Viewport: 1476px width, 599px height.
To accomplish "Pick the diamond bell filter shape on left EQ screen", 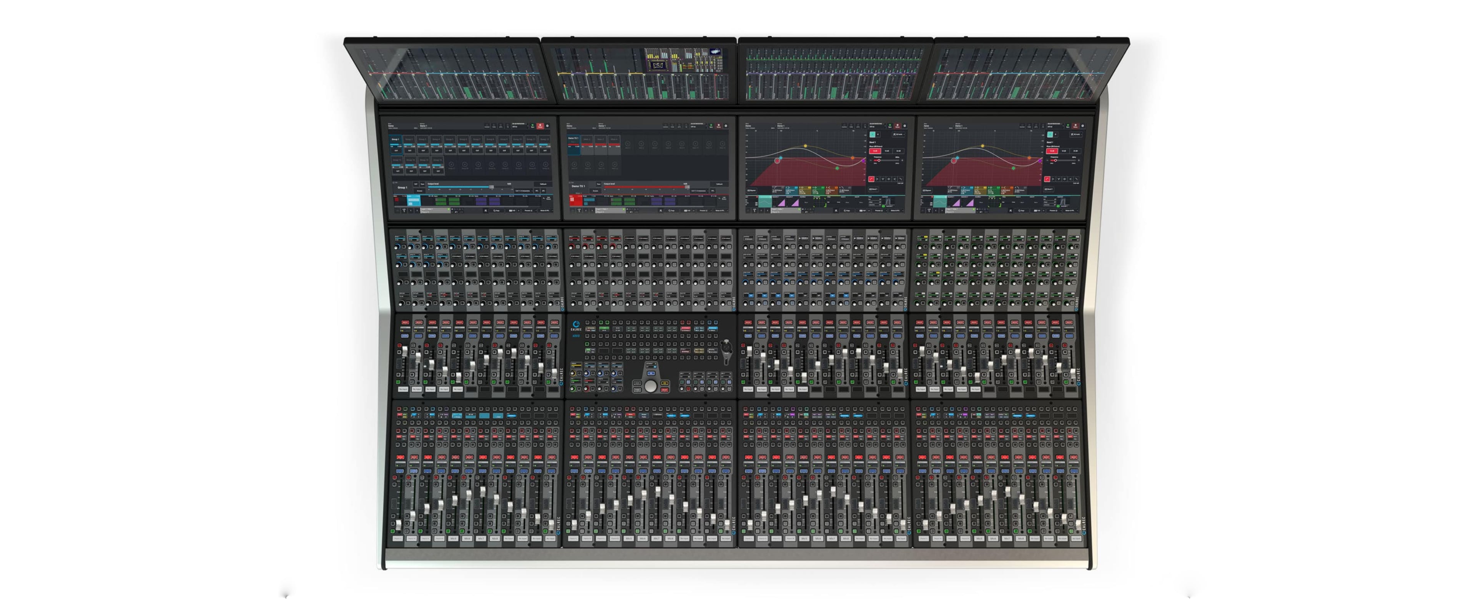I will pyautogui.click(x=889, y=179).
